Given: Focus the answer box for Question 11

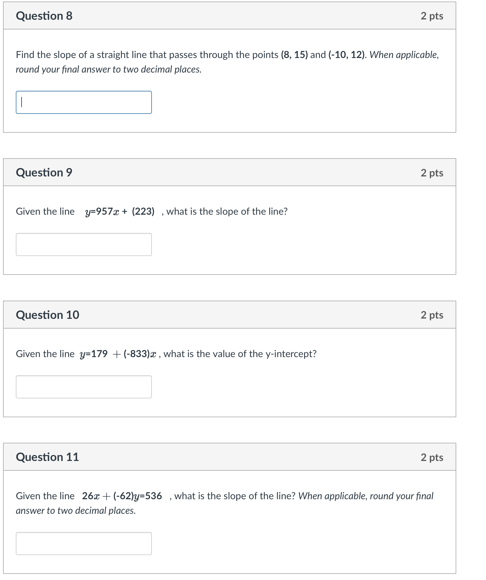Looking at the screenshot, I should click(x=84, y=544).
